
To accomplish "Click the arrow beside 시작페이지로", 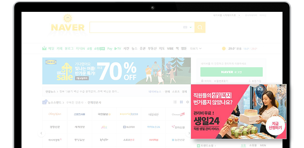I will pos(239,15).
